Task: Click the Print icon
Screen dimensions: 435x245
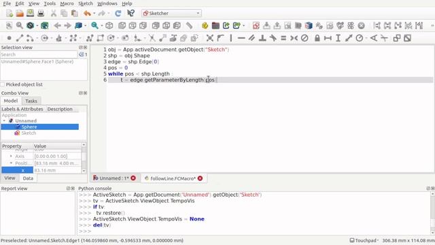Action: [x=41, y=13]
